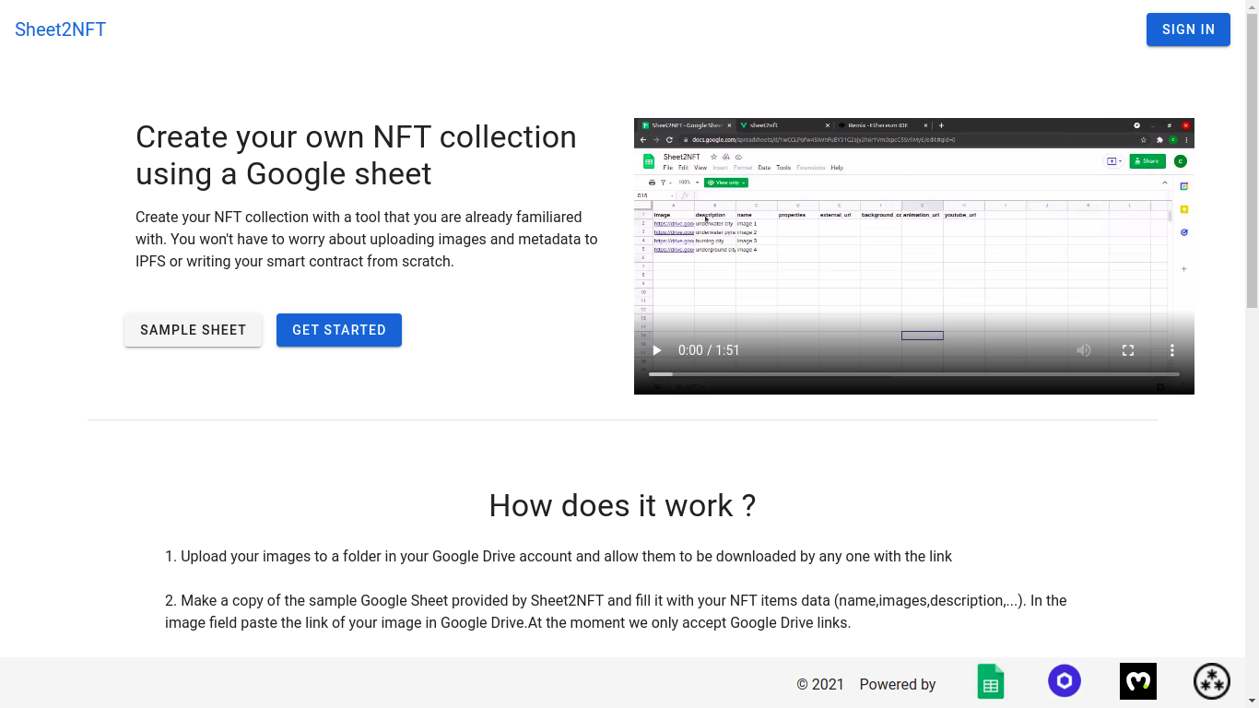This screenshot has height=708, width=1259.
Task: Mute the video's audio
Action: coord(1084,350)
